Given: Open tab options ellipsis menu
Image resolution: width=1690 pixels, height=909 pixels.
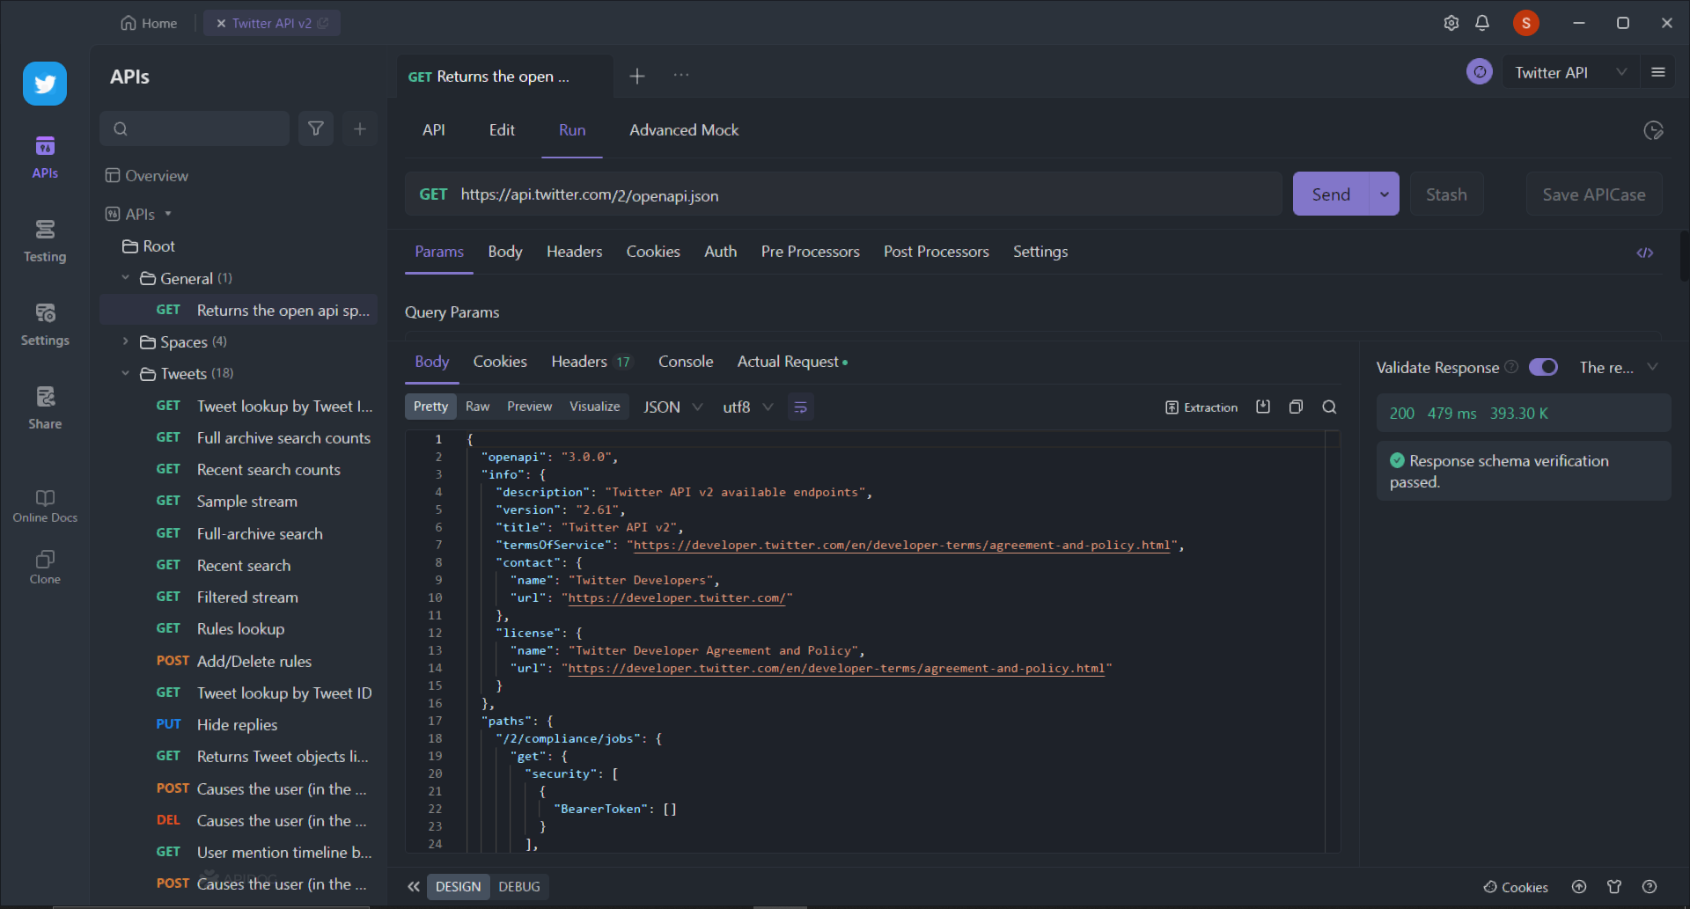Looking at the screenshot, I should point(681,76).
